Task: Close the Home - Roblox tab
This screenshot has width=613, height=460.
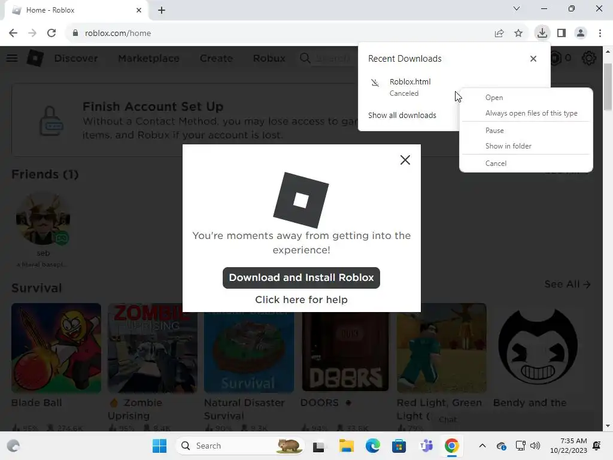Action: tap(139, 10)
